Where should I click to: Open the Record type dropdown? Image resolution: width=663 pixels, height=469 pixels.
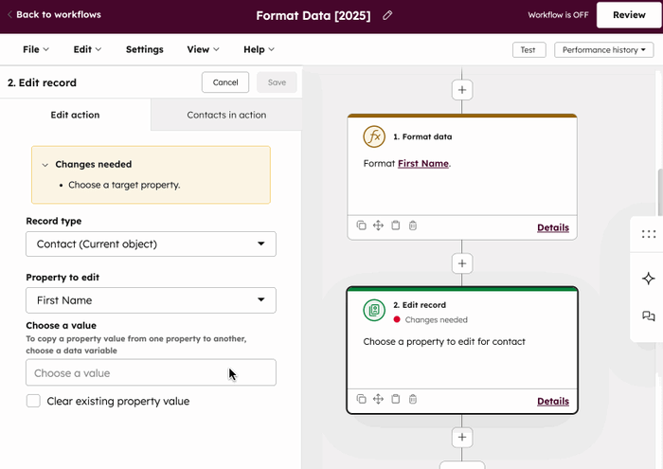[x=151, y=244]
